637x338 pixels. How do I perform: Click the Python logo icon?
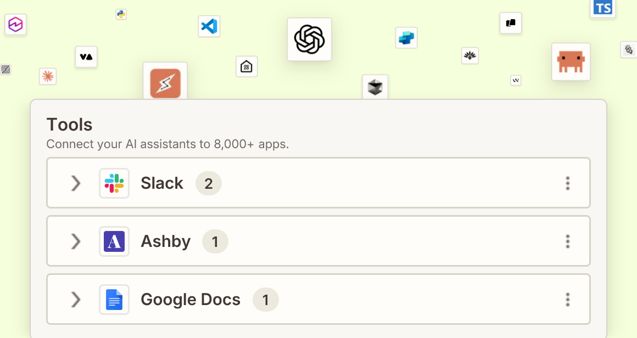coord(121,14)
